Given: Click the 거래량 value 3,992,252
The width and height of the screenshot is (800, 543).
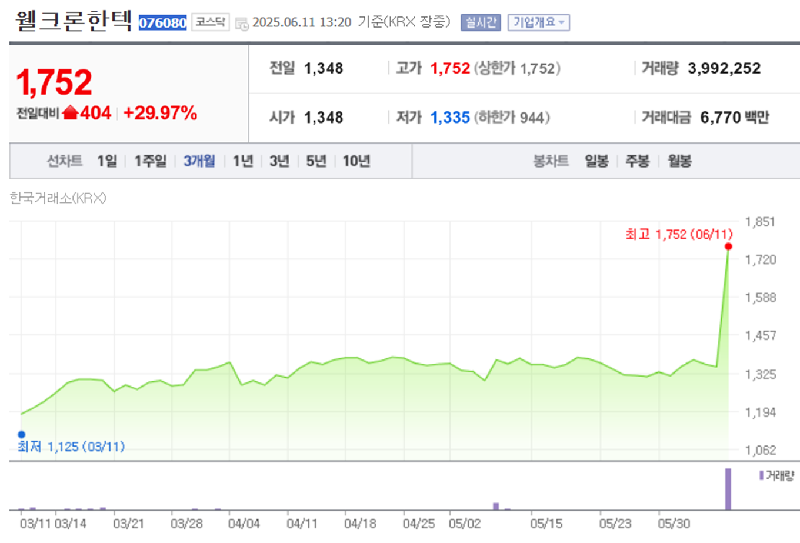Looking at the screenshot, I should coord(724,68).
